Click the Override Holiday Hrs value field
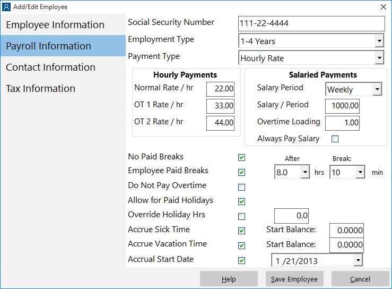 pyautogui.click(x=291, y=216)
